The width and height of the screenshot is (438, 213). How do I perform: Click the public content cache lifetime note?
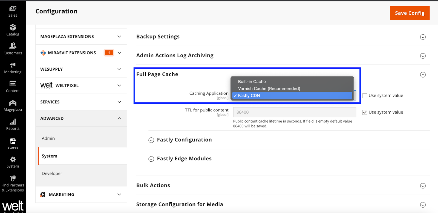293,124
